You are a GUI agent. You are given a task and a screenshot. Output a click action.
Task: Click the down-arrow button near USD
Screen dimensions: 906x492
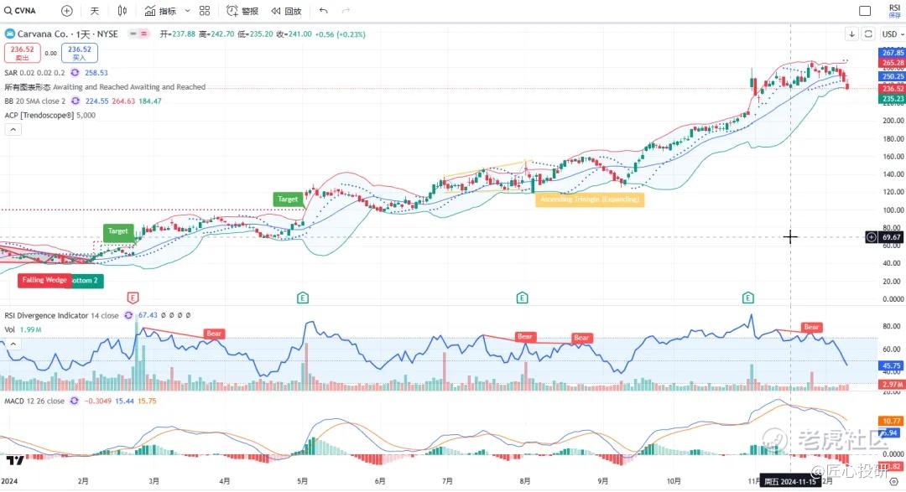pyautogui.click(x=851, y=34)
